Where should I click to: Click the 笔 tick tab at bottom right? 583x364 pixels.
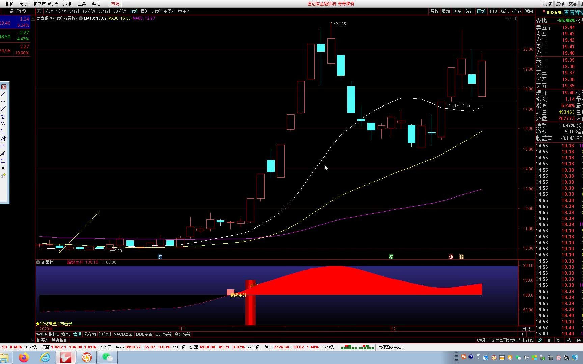[x=540, y=340]
